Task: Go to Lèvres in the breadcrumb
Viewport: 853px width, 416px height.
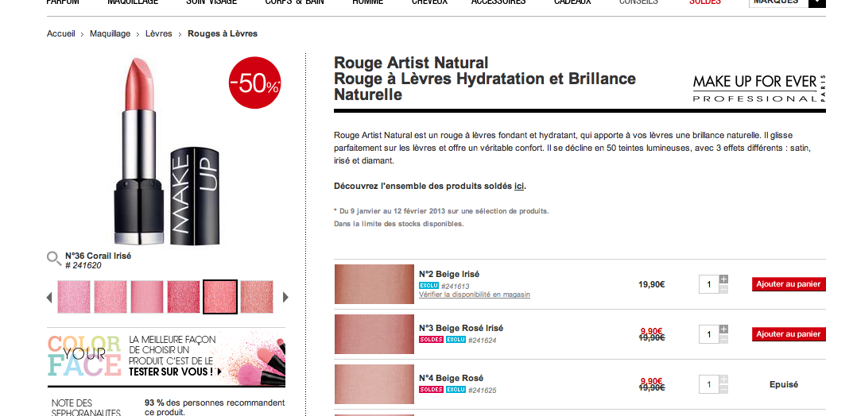Action: click(x=159, y=33)
